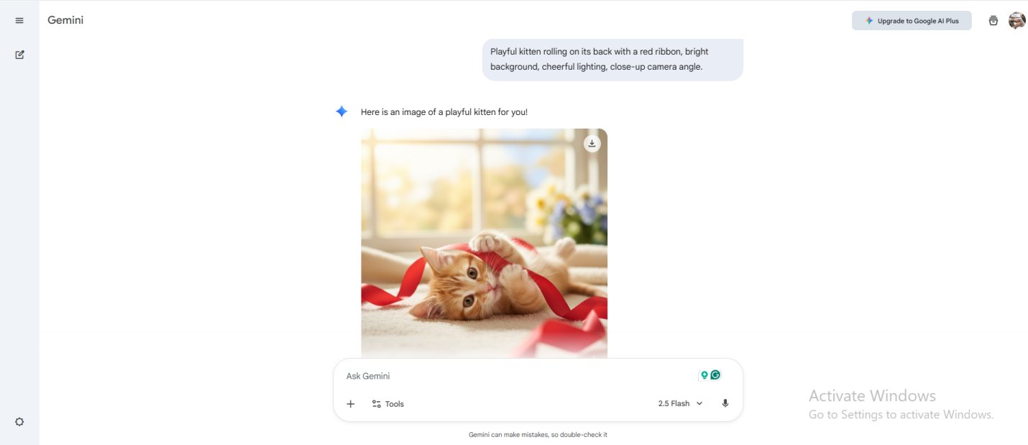Image resolution: width=1028 pixels, height=445 pixels.
Task: Click the blue Gemini sparkle icon
Action: (x=341, y=111)
